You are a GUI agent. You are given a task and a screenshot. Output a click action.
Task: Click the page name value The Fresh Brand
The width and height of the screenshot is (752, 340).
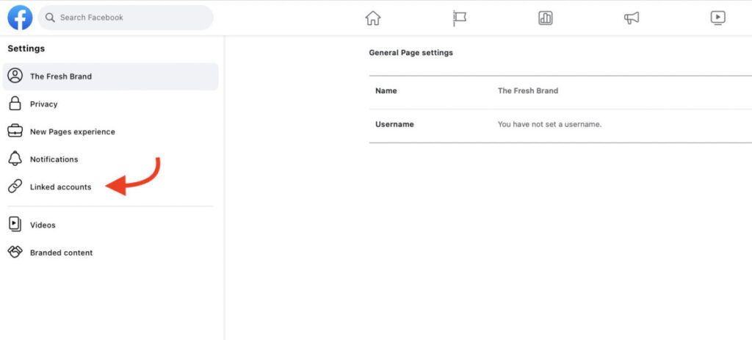[528, 90]
